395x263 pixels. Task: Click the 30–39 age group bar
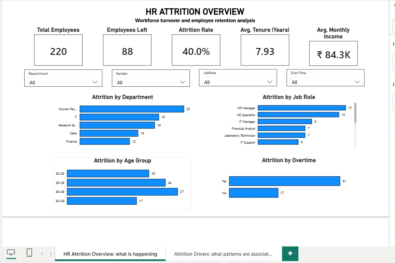pos(117,183)
